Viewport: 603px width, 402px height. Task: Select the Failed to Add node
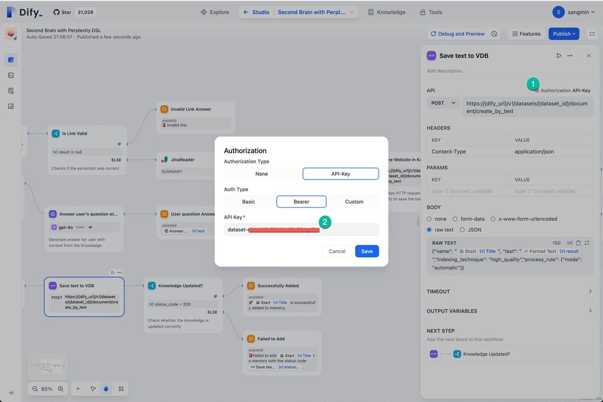click(282, 353)
